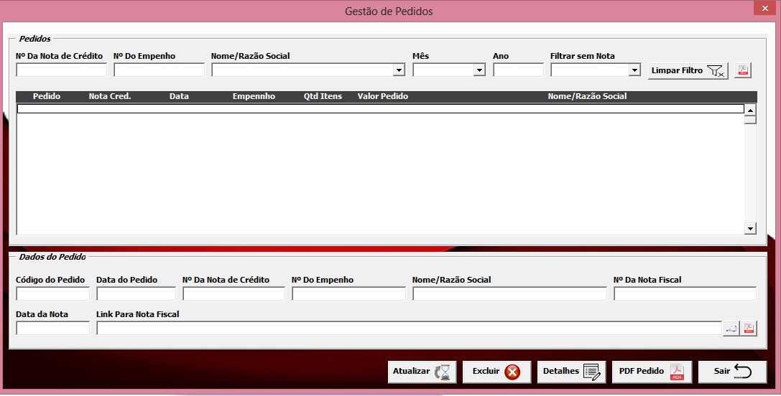
Task: Focus the Nº Do Empenho filter field
Action: (x=159, y=70)
